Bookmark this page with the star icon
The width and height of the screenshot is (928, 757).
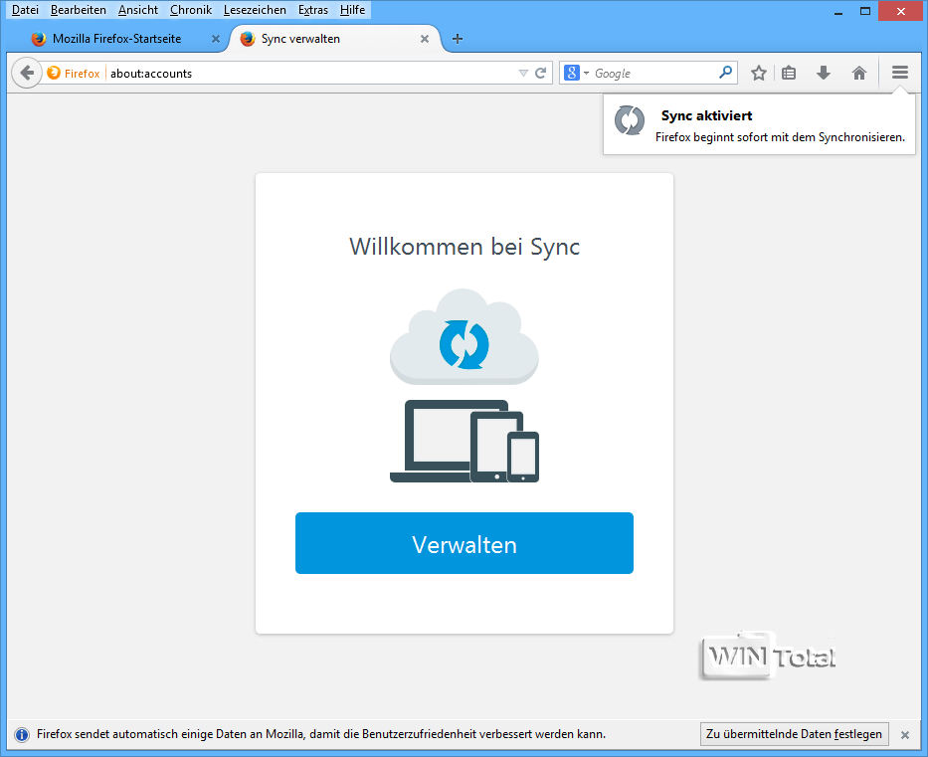759,73
